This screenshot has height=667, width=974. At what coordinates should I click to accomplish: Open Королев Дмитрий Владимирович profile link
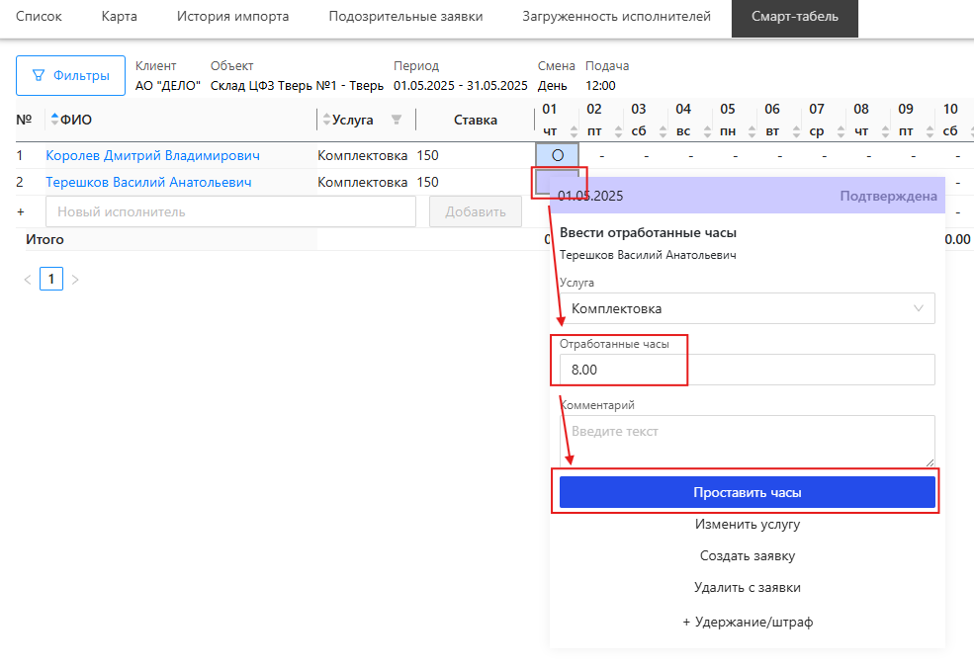(x=152, y=155)
